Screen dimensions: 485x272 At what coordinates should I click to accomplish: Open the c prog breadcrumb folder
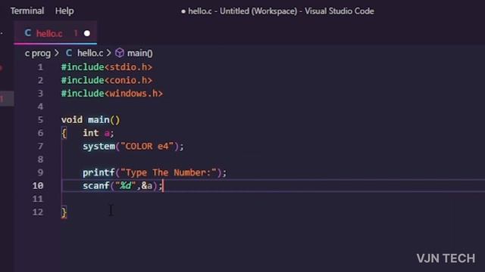[x=38, y=54]
